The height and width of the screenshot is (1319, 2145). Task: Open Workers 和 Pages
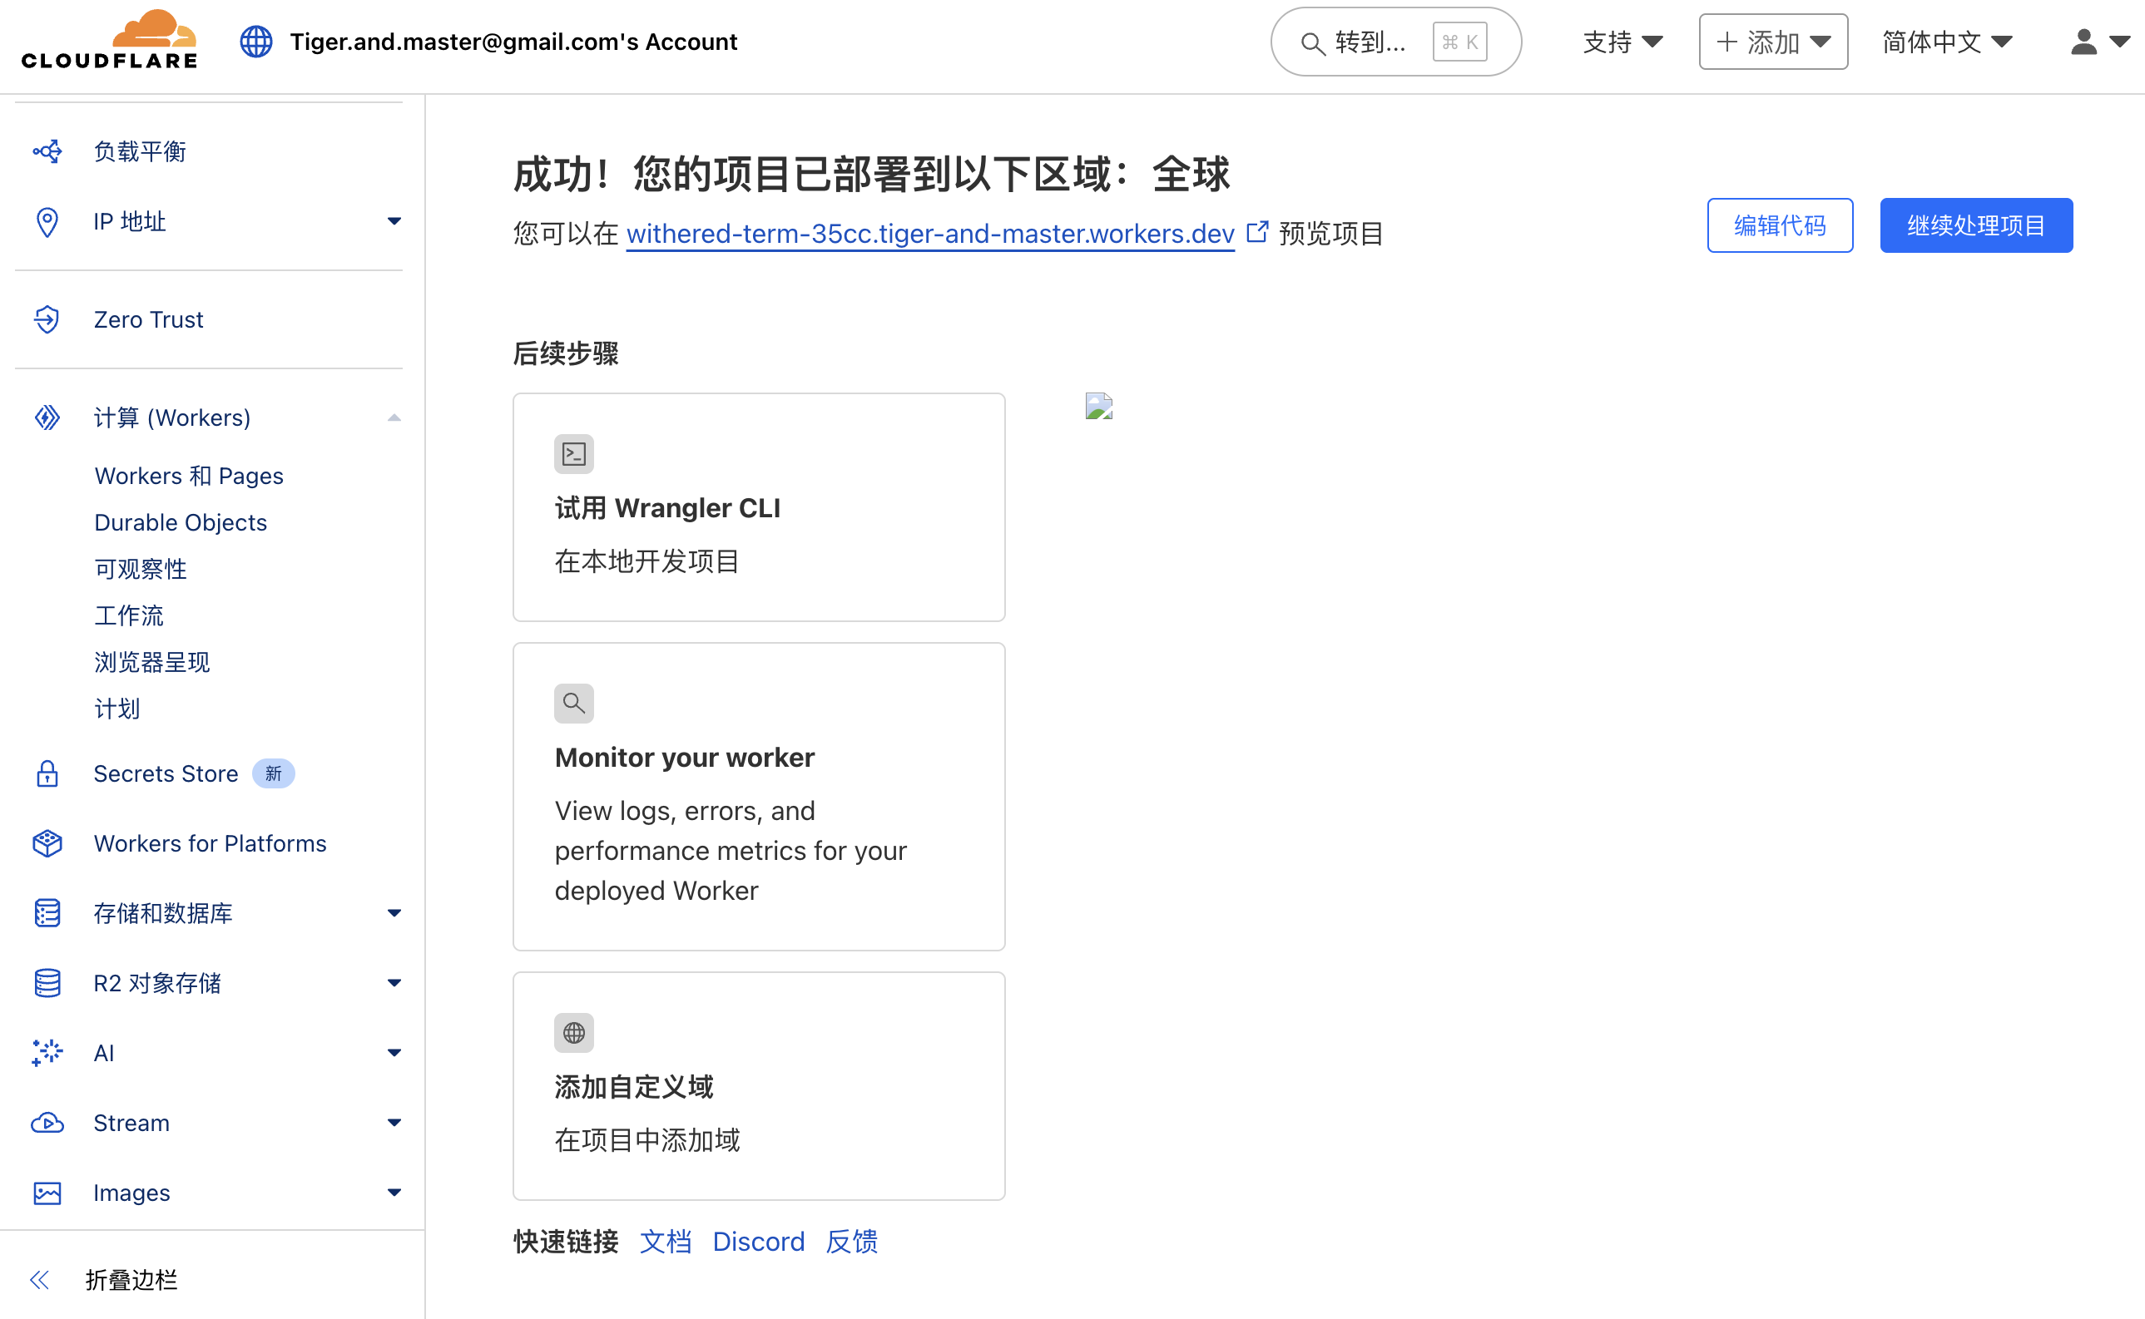(x=190, y=476)
